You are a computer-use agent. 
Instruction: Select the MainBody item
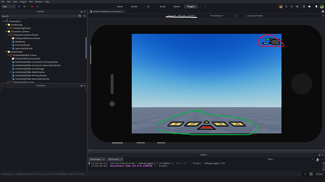click(20, 41)
